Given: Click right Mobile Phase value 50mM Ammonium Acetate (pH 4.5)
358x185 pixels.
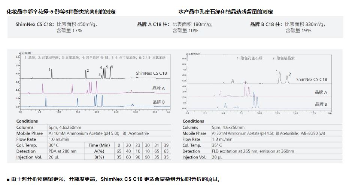Looking at the screenshot, I should click(x=243, y=133).
